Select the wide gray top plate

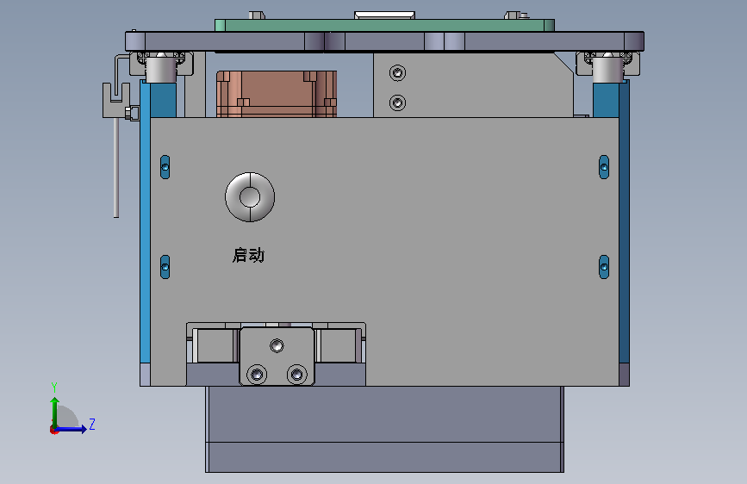(x=384, y=41)
